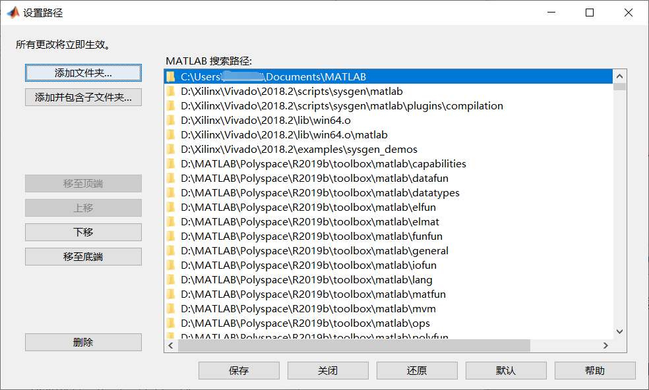Select toolbox\matlab\funfun path
This screenshot has height=390, width=649.
(388, 236)
